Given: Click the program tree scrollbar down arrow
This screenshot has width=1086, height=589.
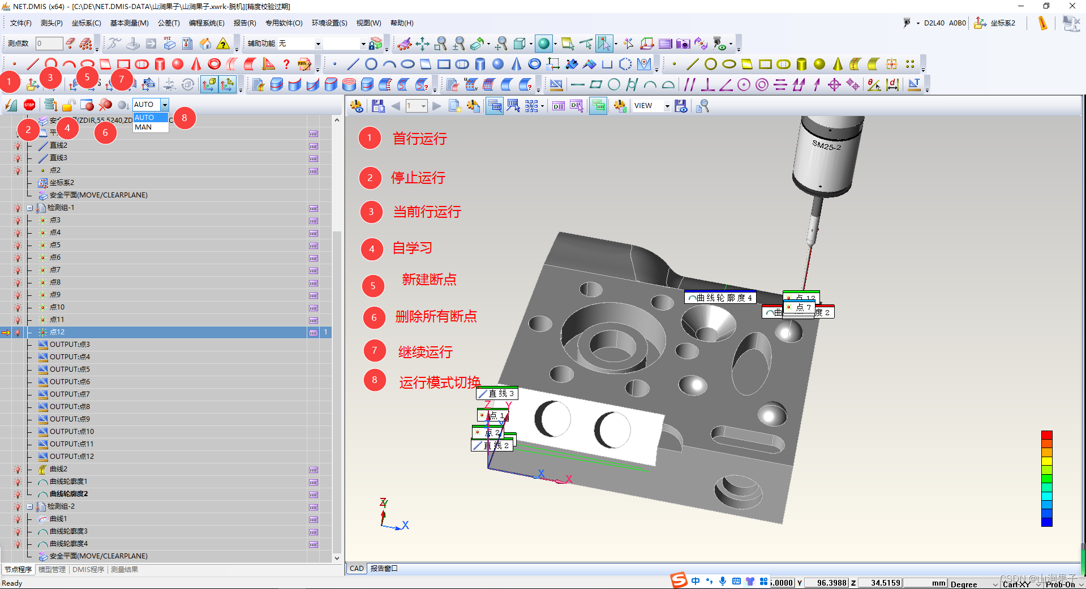Looking at the screenshot, I should click(x=337, y=558).
